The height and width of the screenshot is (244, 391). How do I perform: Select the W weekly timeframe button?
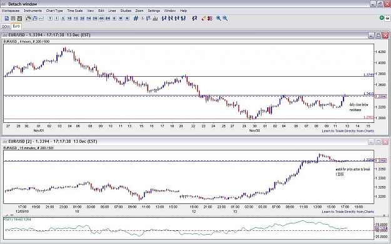[121, 18]
